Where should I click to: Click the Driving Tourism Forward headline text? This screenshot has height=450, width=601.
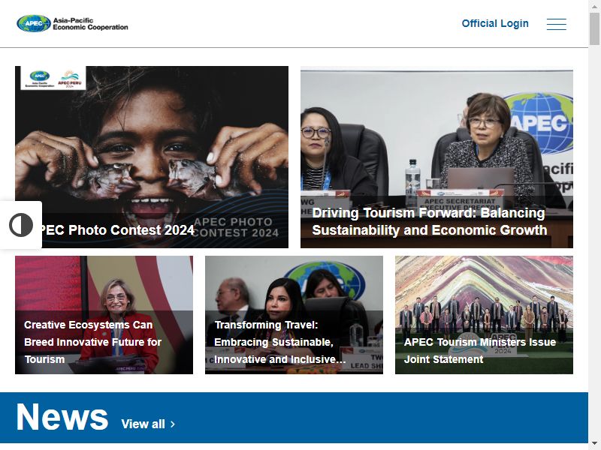click(x=429, y=221)
